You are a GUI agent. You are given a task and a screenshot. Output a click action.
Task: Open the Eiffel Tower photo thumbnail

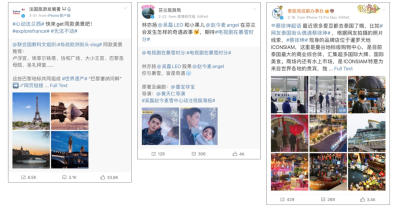coord(31,111)
